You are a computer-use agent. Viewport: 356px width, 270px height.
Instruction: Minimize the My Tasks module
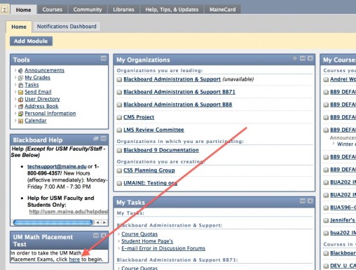303,201
